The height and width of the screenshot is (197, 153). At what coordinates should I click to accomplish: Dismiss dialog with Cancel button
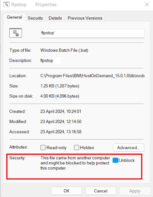[x=101, y=191]
